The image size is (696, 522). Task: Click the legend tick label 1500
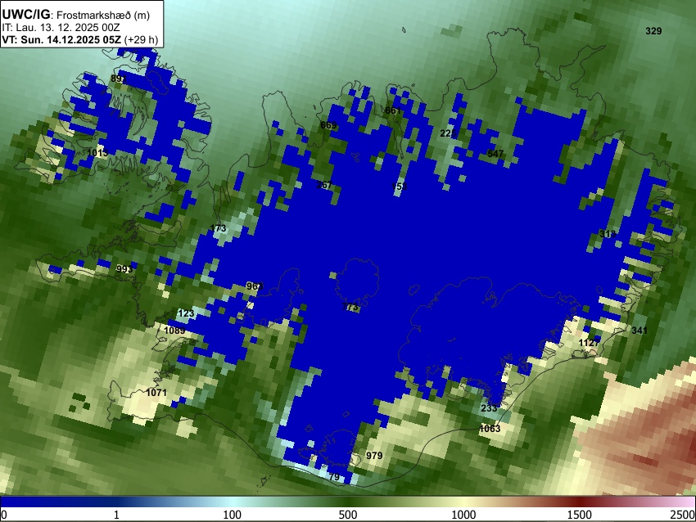tap(580, 515)
